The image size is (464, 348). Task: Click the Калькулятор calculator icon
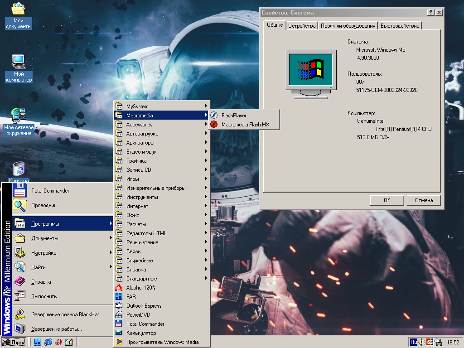point(119,333)
